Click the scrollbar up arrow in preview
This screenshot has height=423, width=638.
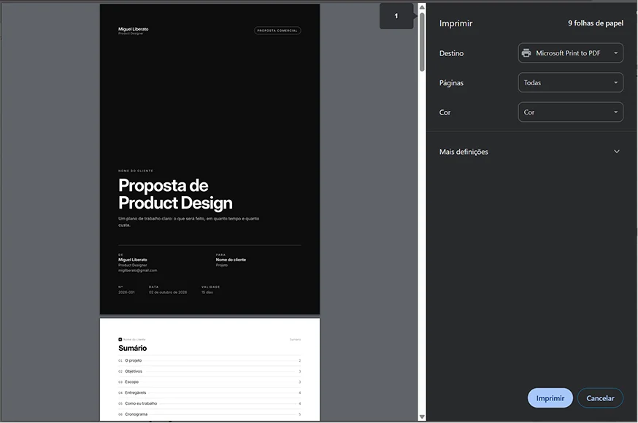point(422,7)
